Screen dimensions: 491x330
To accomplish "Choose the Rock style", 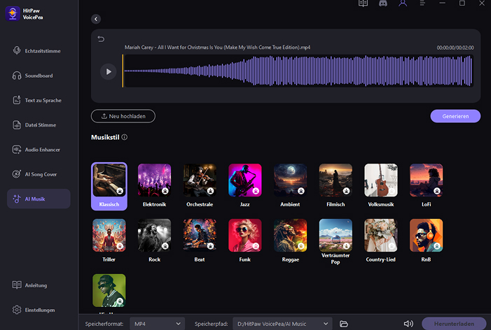I will 154,241.
